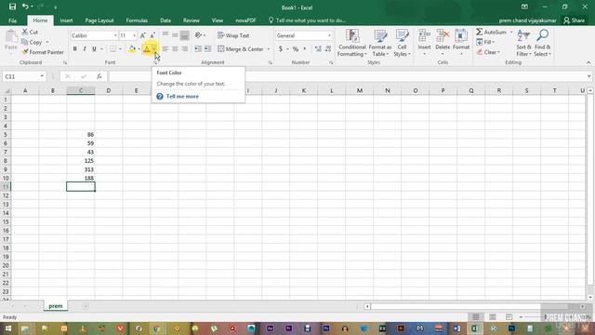Open the General number format dropdown
The image size is (595, 335).
coord(329,35)
